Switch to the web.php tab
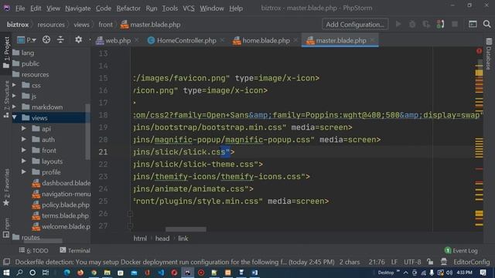495x278 pixels. pyautogui.click(x=114, y=41)
